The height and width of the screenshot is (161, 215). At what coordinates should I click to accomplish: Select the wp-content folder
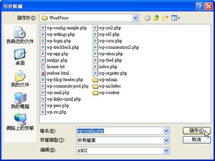106,92
